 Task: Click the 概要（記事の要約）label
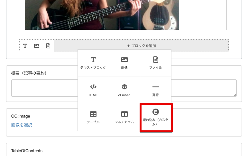29,73
